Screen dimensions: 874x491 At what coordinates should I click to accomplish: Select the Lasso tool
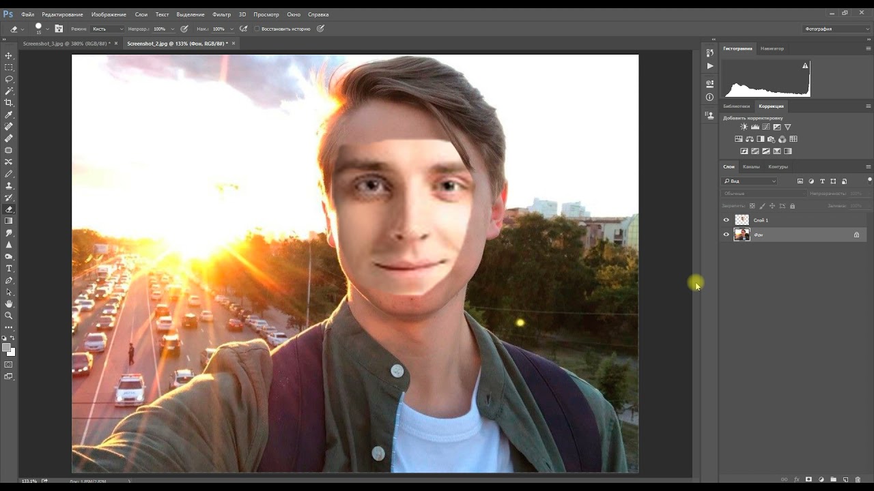point(9,79)
